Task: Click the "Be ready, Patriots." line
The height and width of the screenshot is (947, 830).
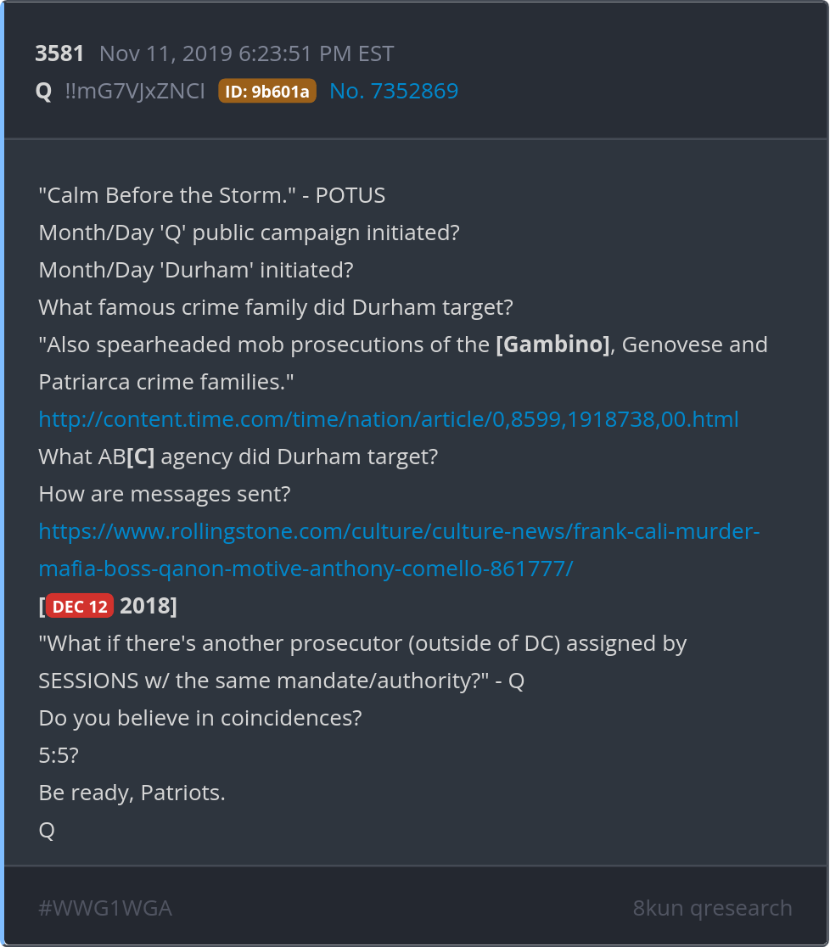Action: click(x=132, y=793)
